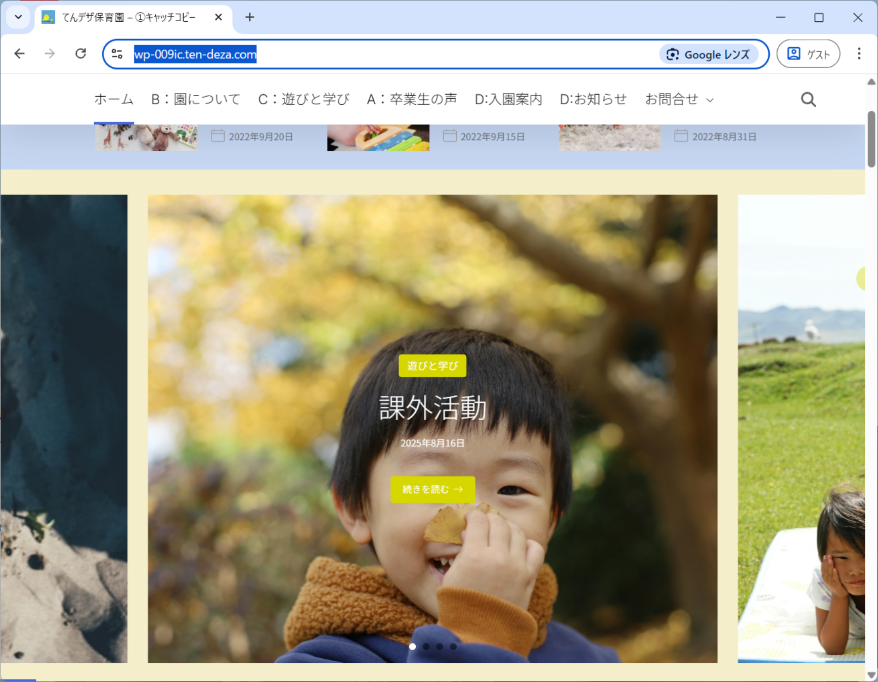Close the てんデザ保育園 tab

(218, 17)
